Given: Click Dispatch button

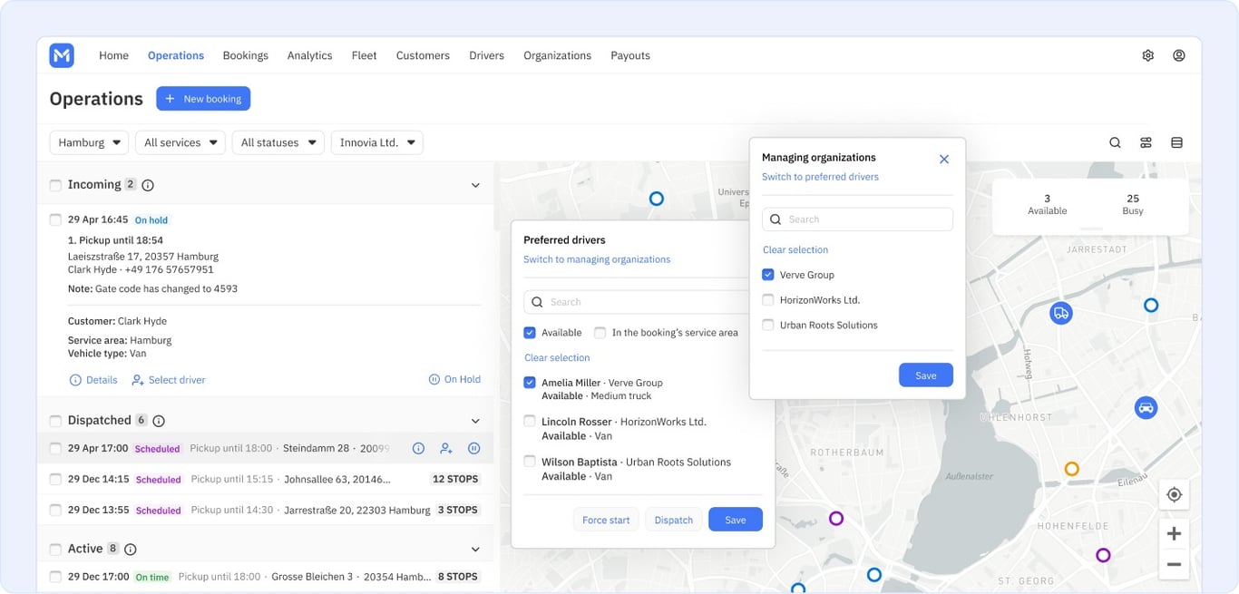Looking at the screenshot, I should coord(674,520).
